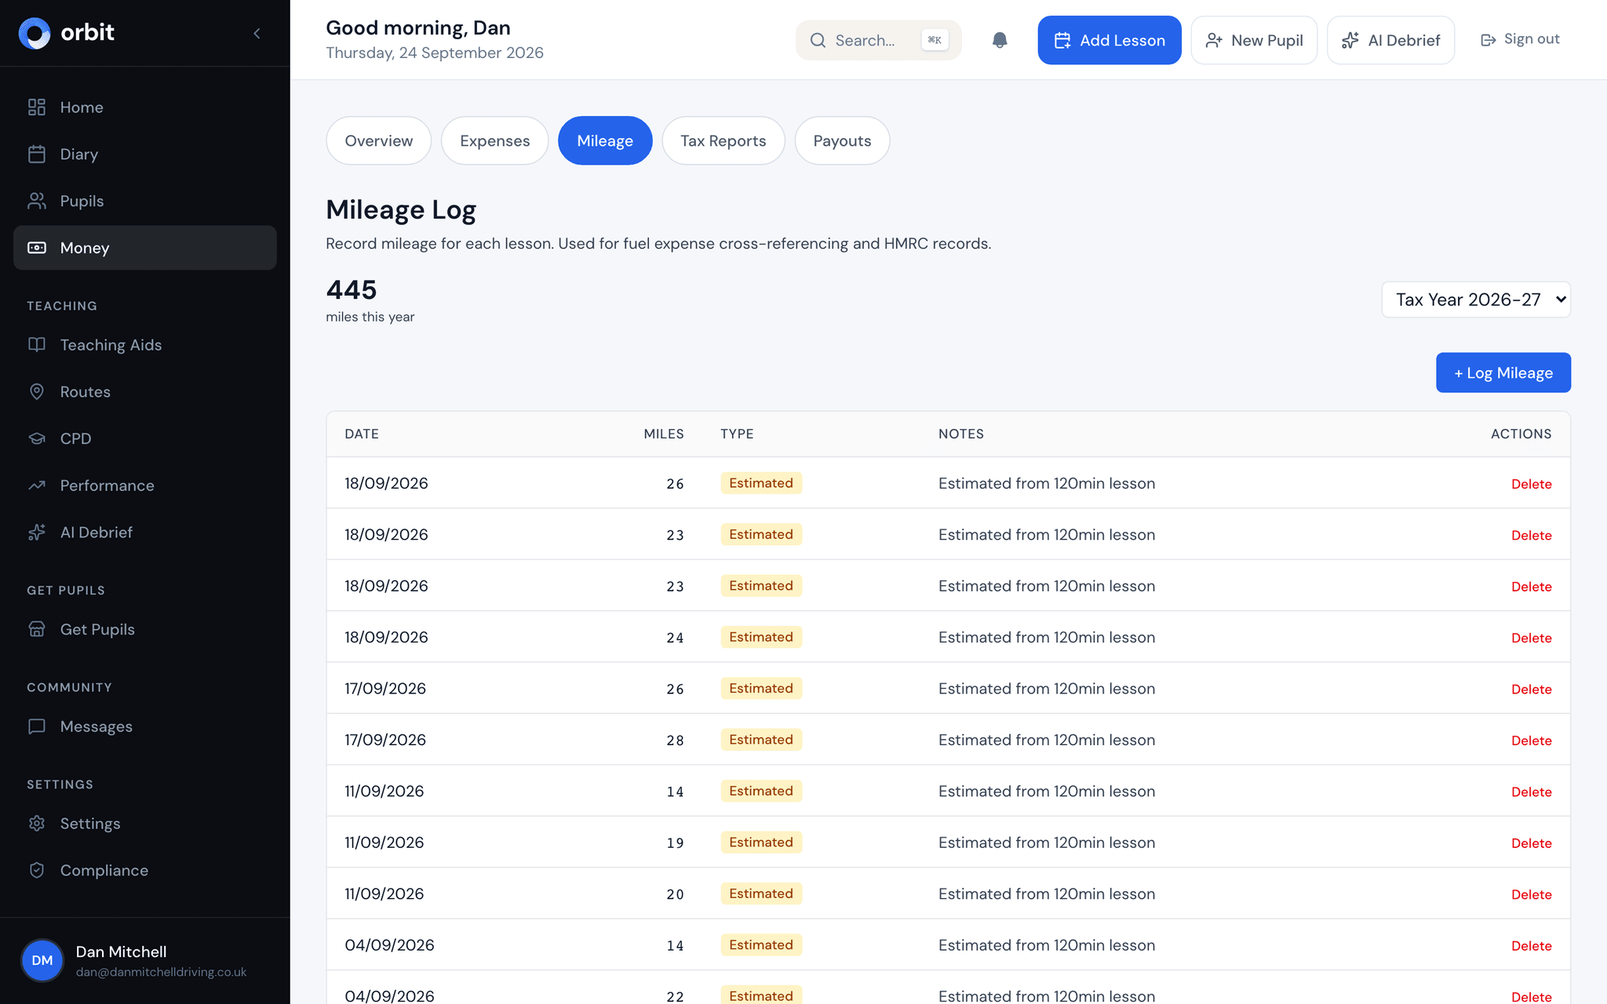Delete the 18/09/2026 24-mile entry

pos(1531,638)
